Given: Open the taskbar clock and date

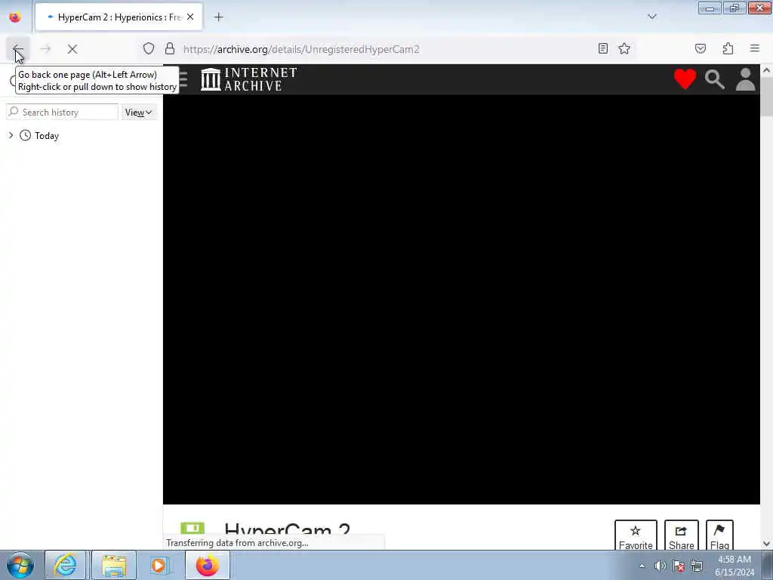Looking at the screenshot, I should pos(735,566).
